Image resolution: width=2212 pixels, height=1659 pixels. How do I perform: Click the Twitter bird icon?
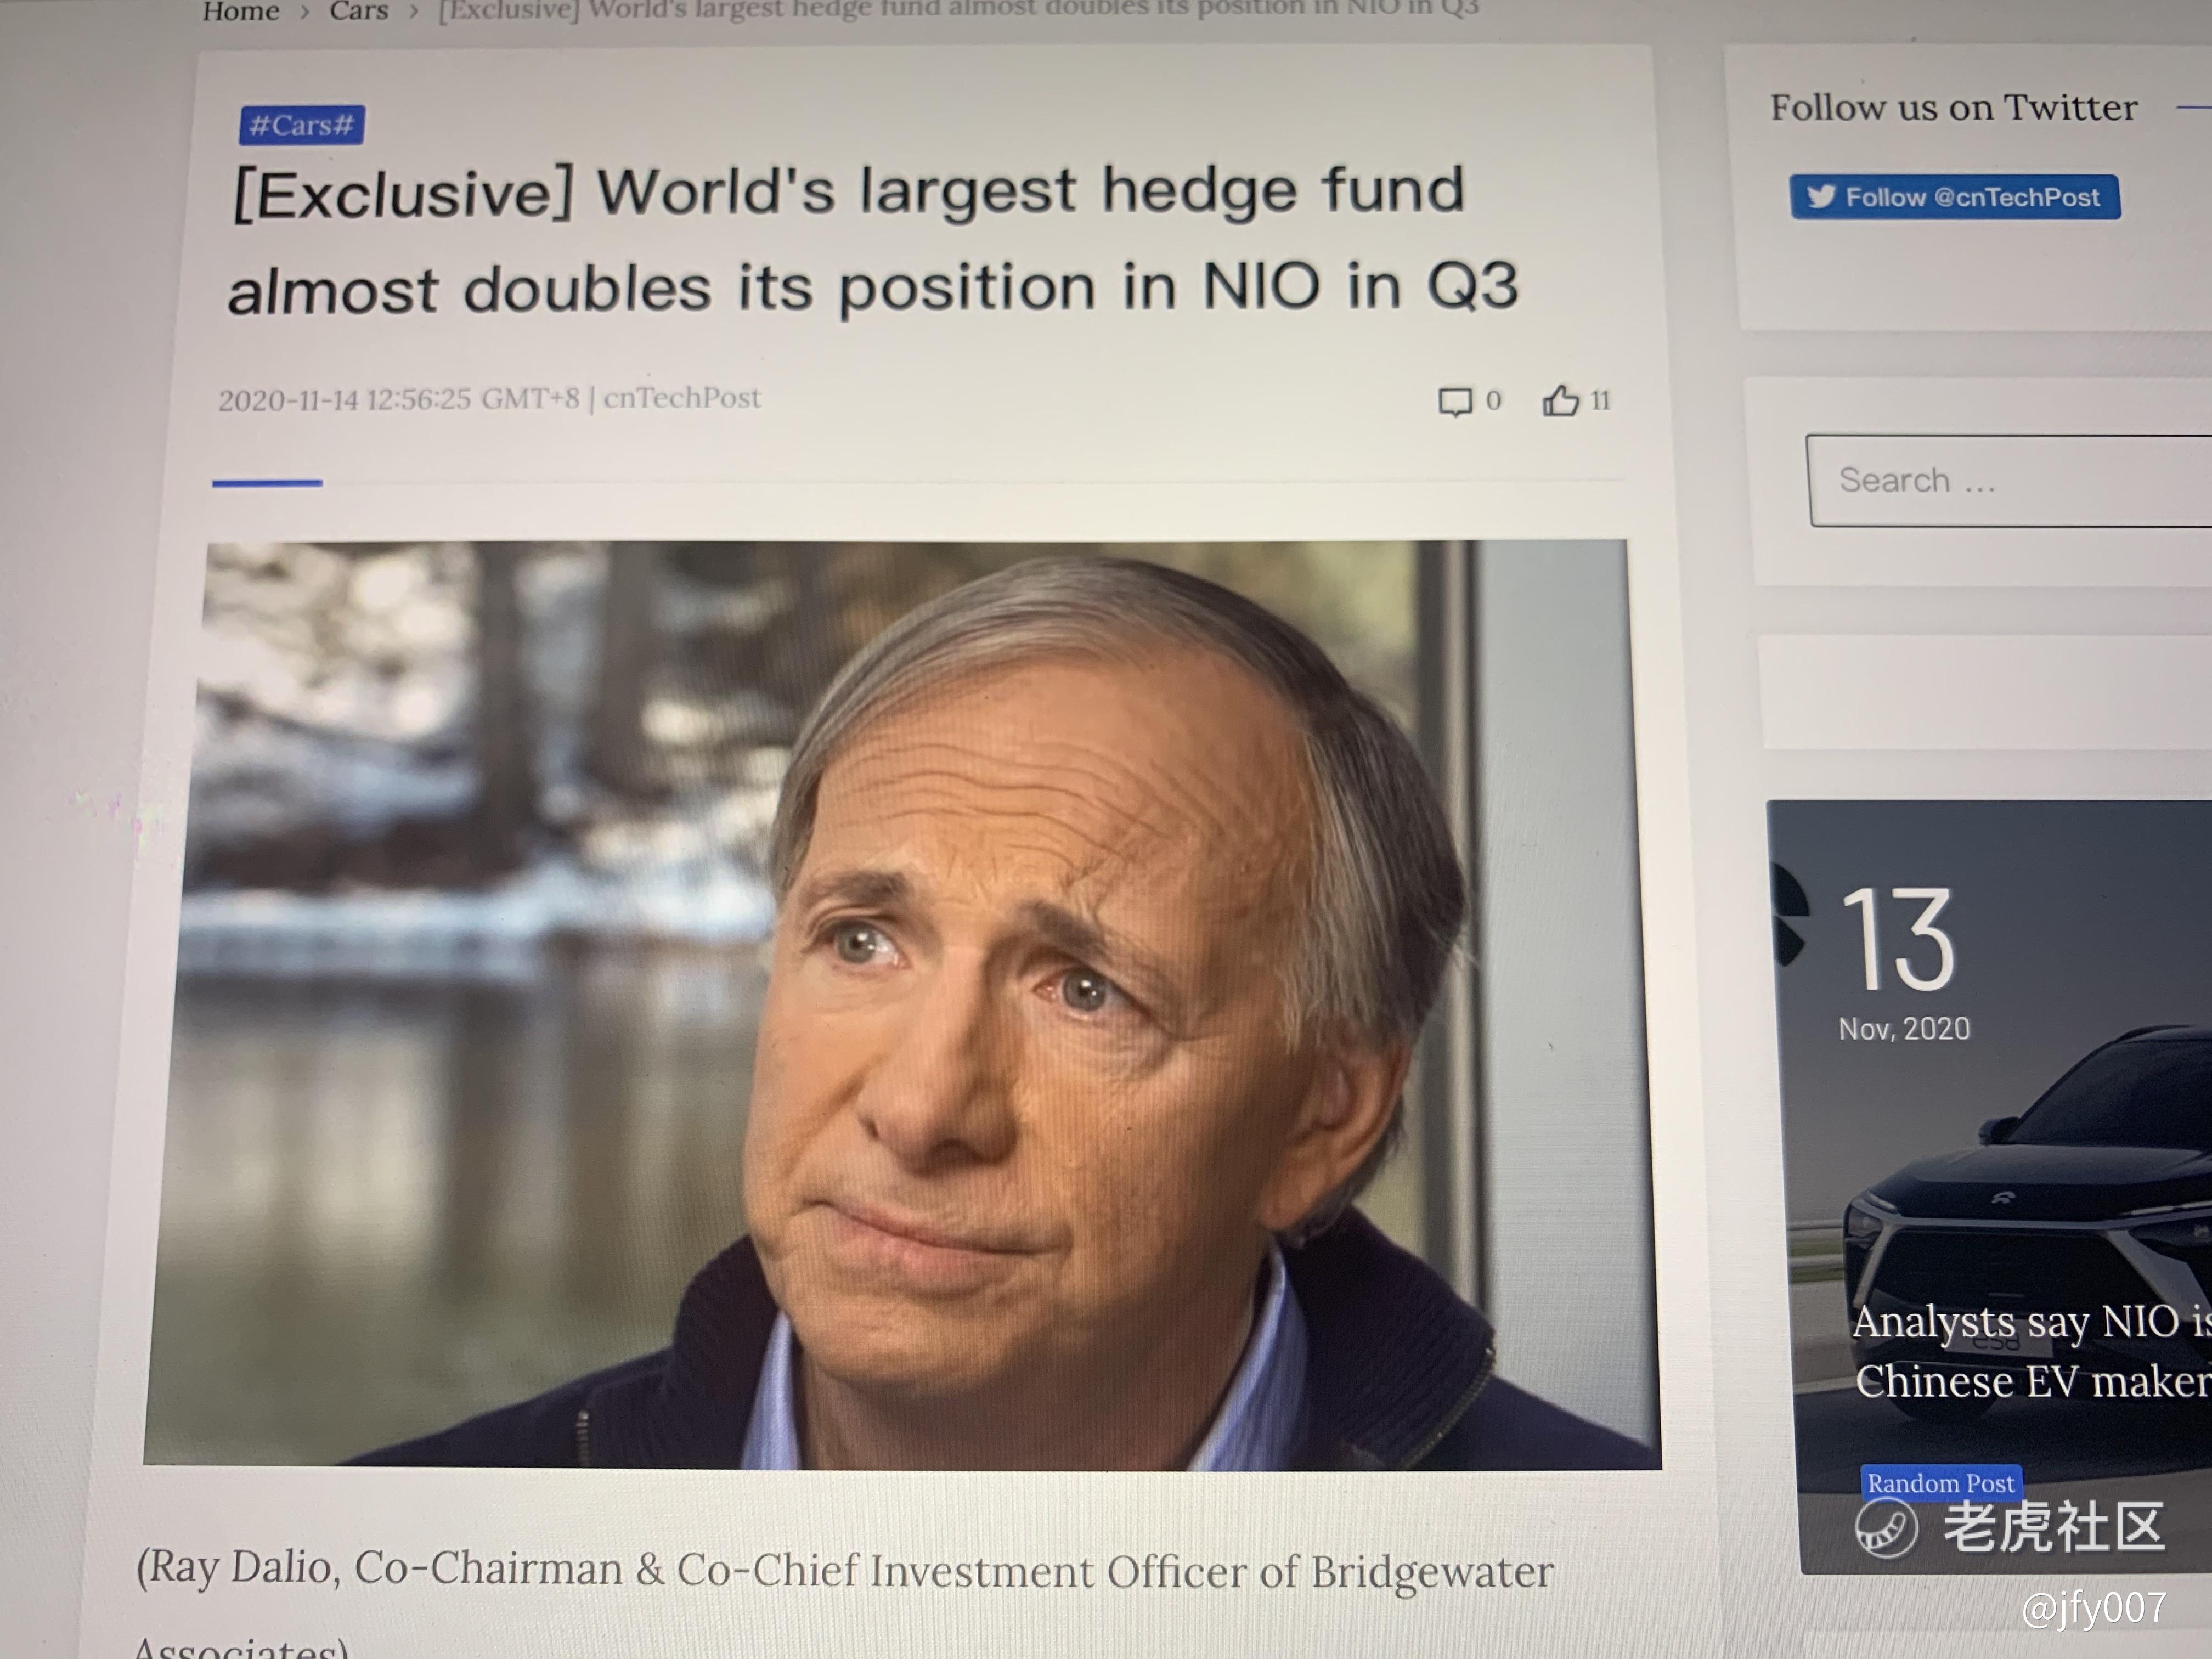tap(1821, 196)
